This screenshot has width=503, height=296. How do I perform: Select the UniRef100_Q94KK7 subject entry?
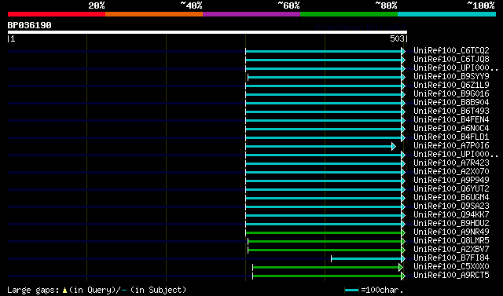(x=451, y=214)
